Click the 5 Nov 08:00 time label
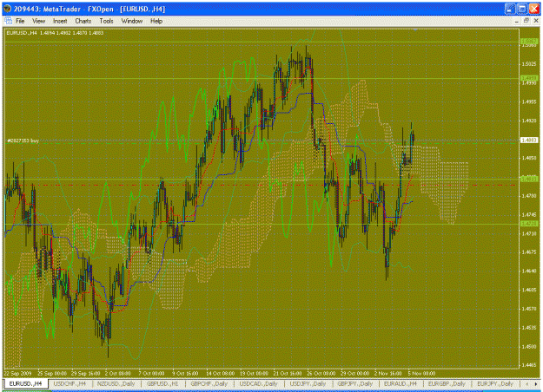This screenshot has height=392, width=543. pyautogui.click(x=421, y=373)
